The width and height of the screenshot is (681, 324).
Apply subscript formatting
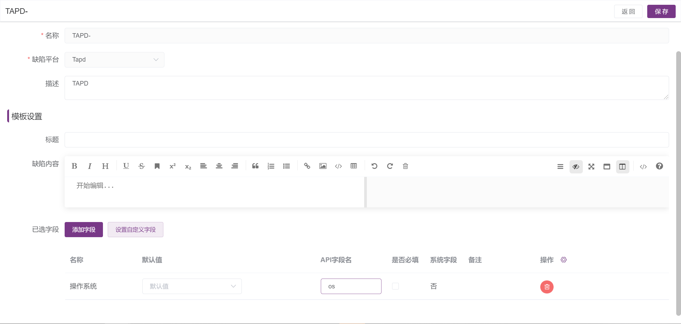[x=188, y=166]
